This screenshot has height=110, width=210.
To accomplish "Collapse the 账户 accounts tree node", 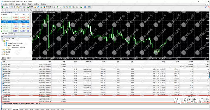I will coord(2,41).
